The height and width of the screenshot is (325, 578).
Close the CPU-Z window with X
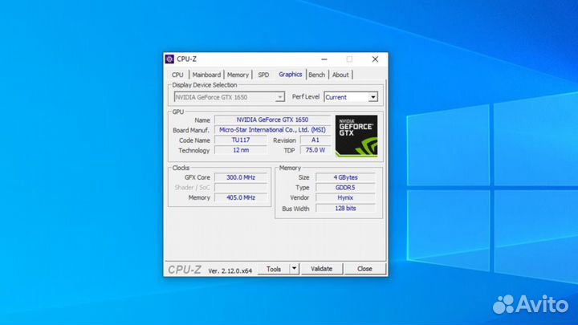click(x=375, y=59)
